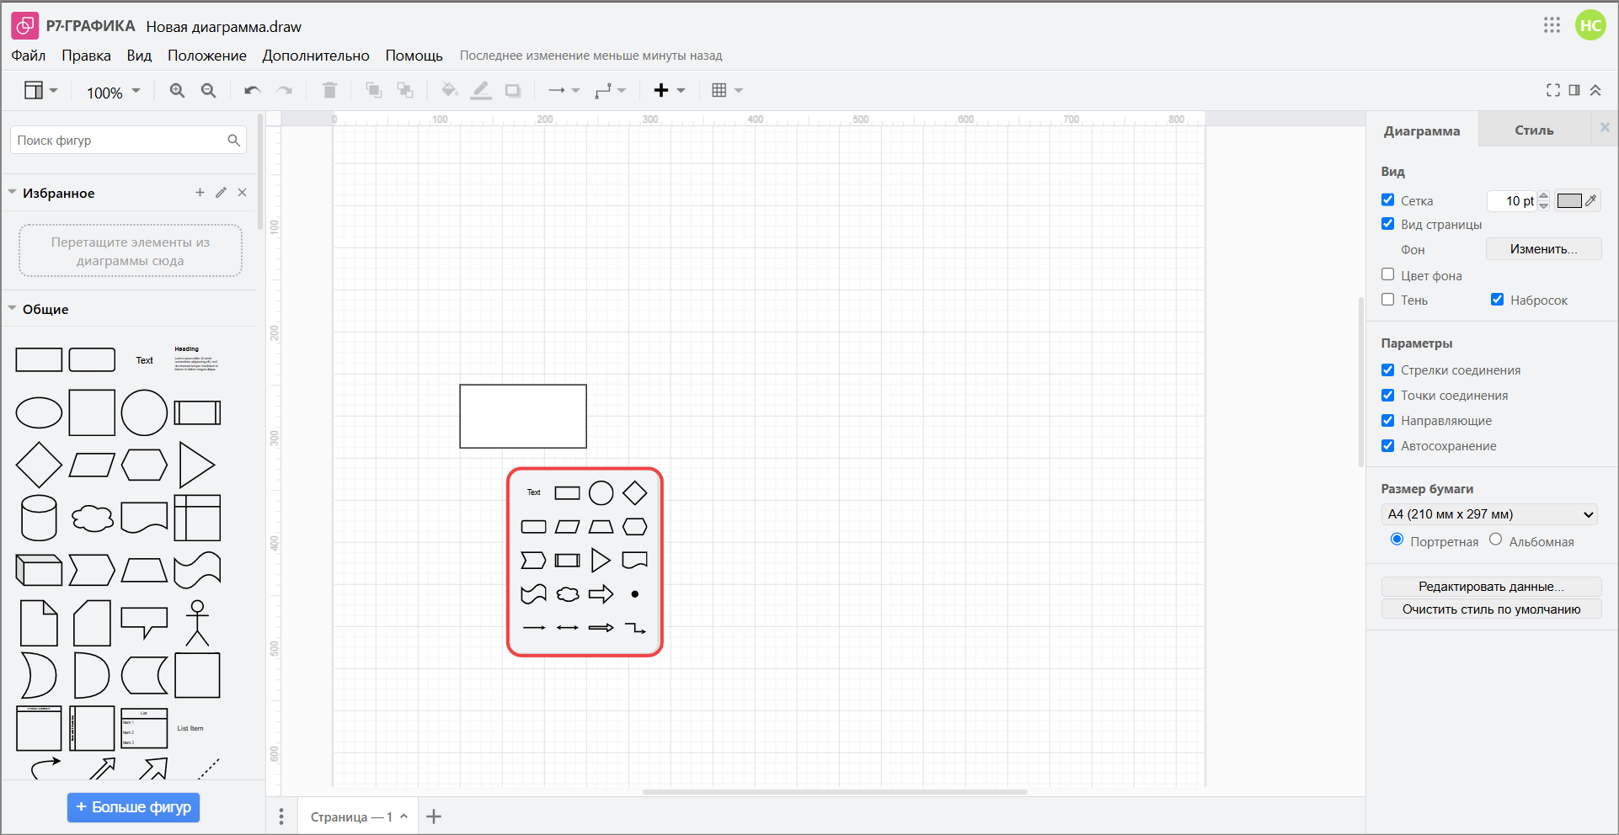The width and height of the screenshot is (1619, 835).
Task: Enable the Цвет фона checkbox
Action: coord(1388,274)
